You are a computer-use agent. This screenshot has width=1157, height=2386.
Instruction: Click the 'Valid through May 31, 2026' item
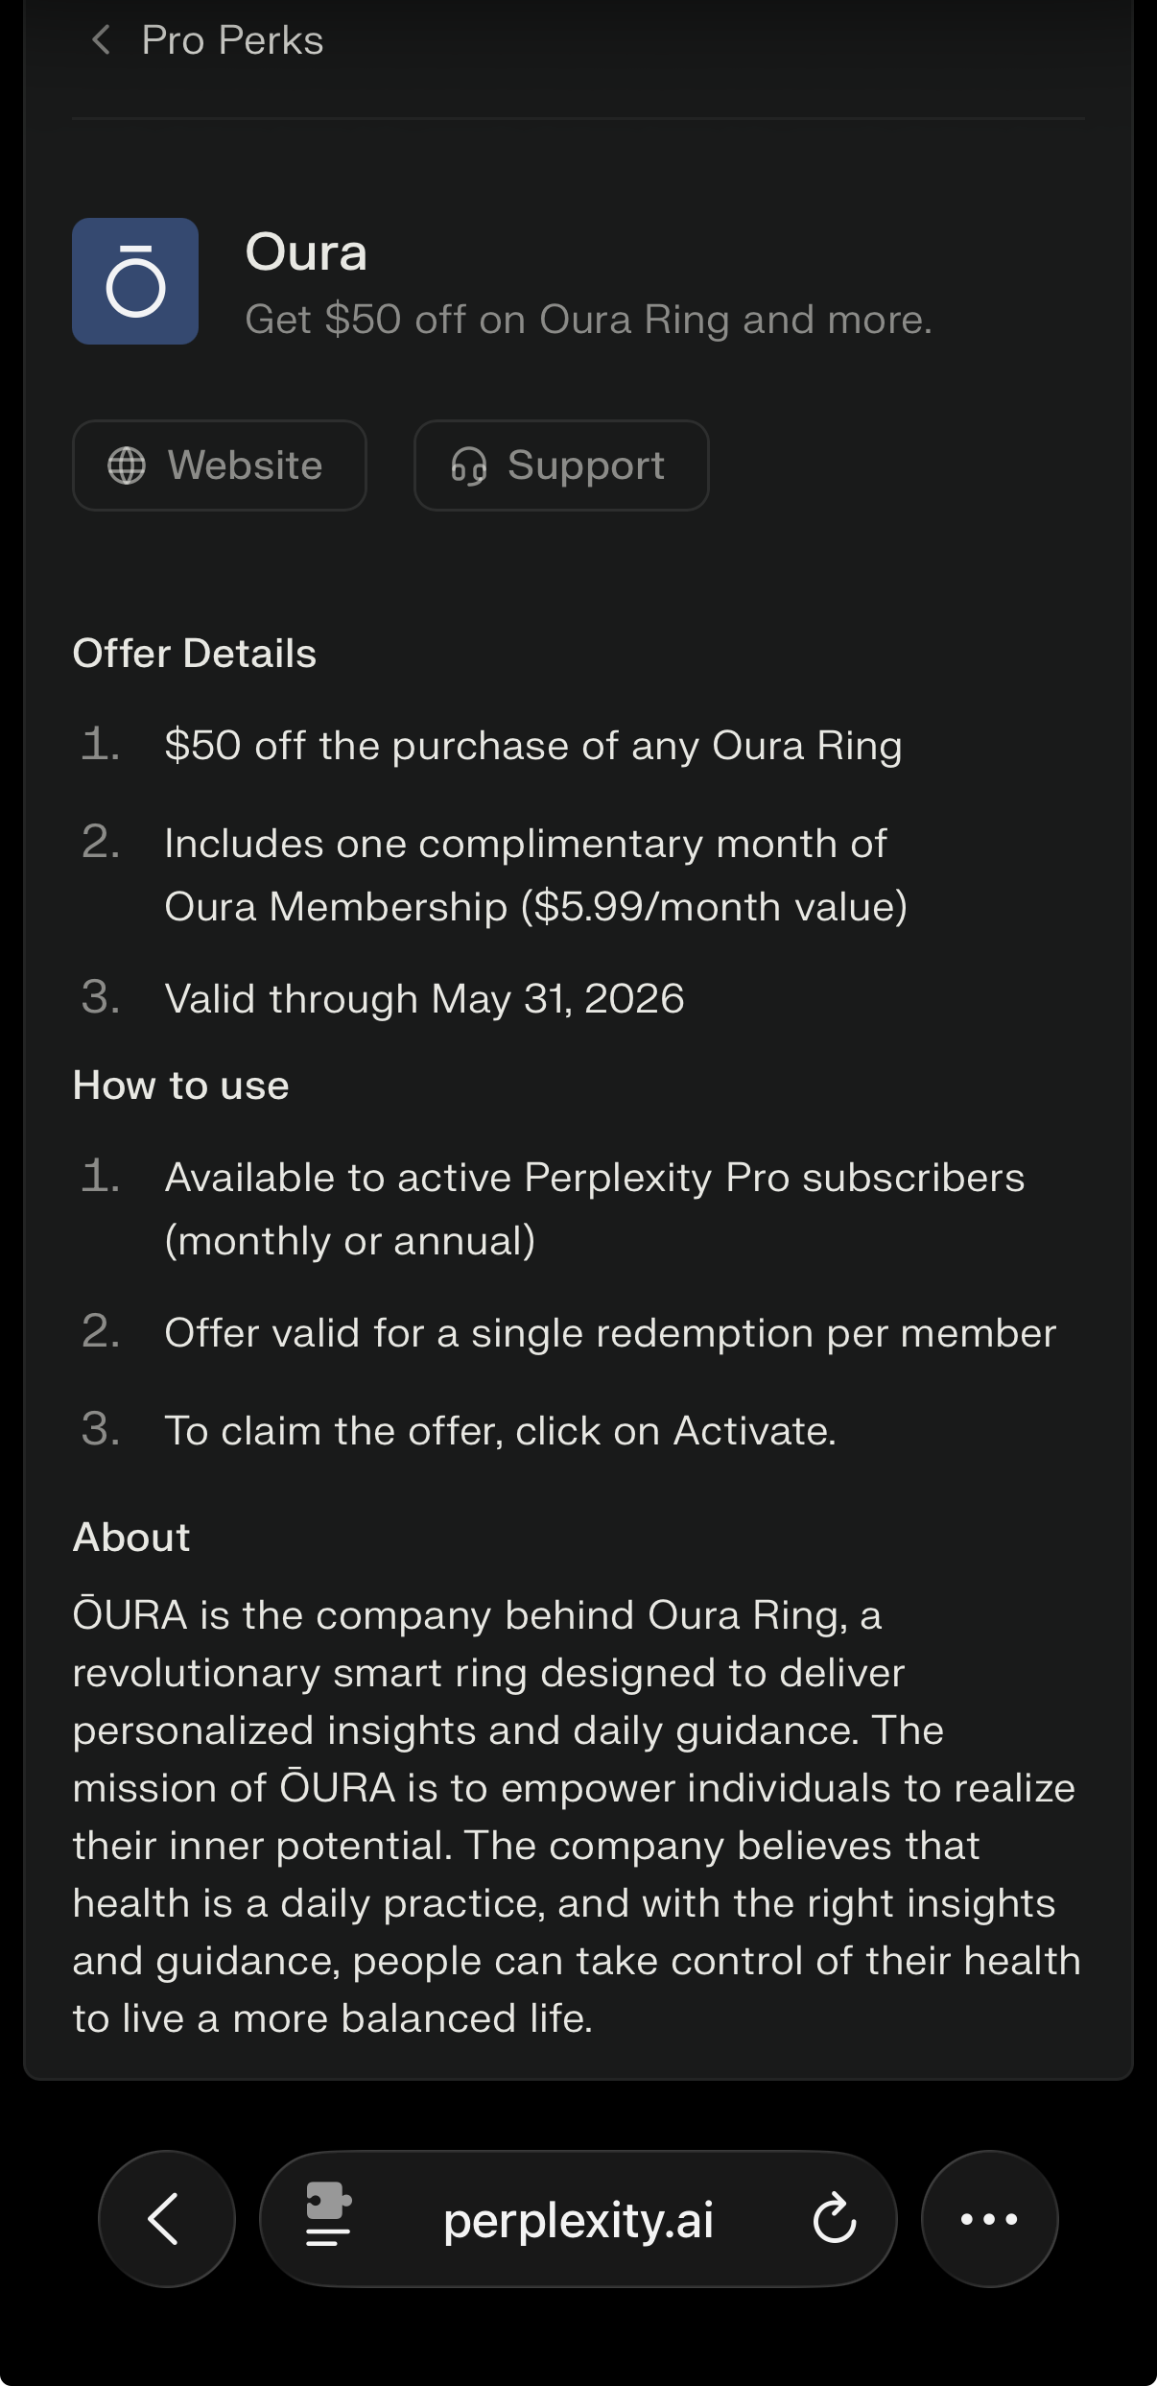(x=424, y=998)
